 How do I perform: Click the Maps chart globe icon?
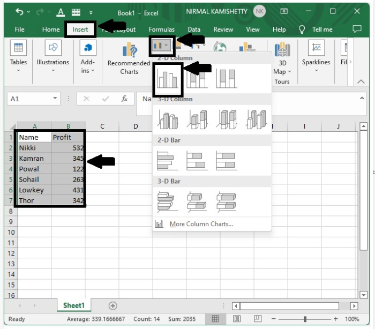[220, 47]
